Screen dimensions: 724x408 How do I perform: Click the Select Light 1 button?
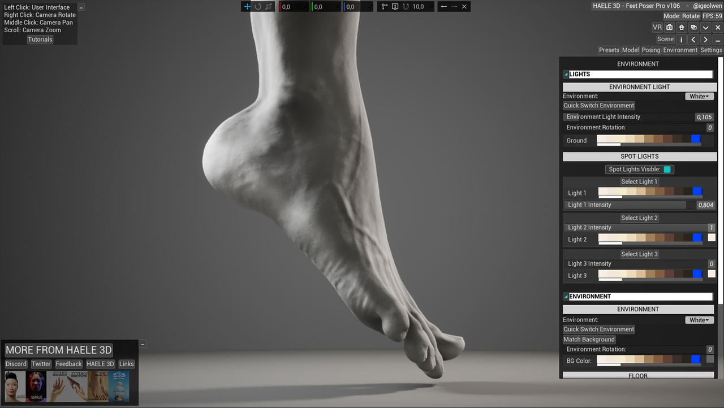[639, 182]
